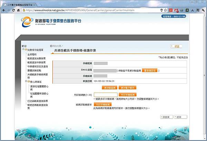Click the 回首頁 button
The height and width of the screenshot is (141, 207).
coord(167,117)
